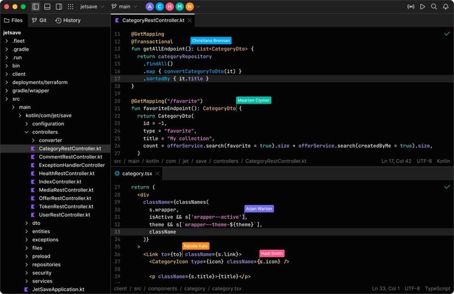Click collaborator avatar M
Image resolution: width=454 pixels, height=294 pixels.
tap(179, 7)
